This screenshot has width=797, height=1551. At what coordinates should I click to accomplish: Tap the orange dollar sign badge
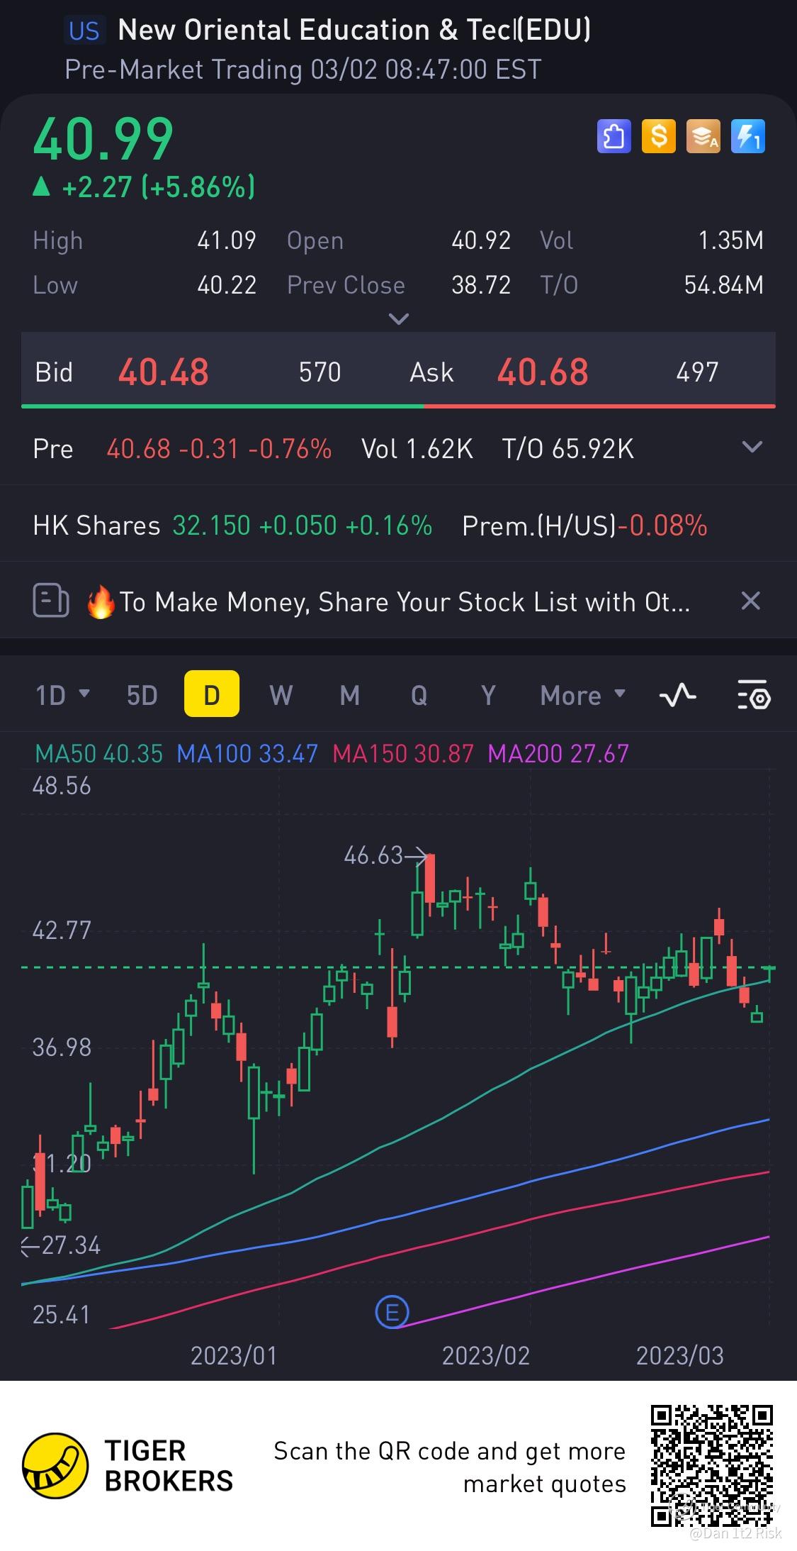[x=658, y=137]
